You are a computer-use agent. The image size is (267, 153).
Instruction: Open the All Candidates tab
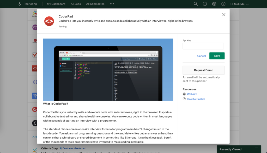click(x=95, y=4)
